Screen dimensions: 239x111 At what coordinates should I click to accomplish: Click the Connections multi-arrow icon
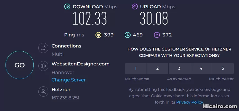coord(43,48)
